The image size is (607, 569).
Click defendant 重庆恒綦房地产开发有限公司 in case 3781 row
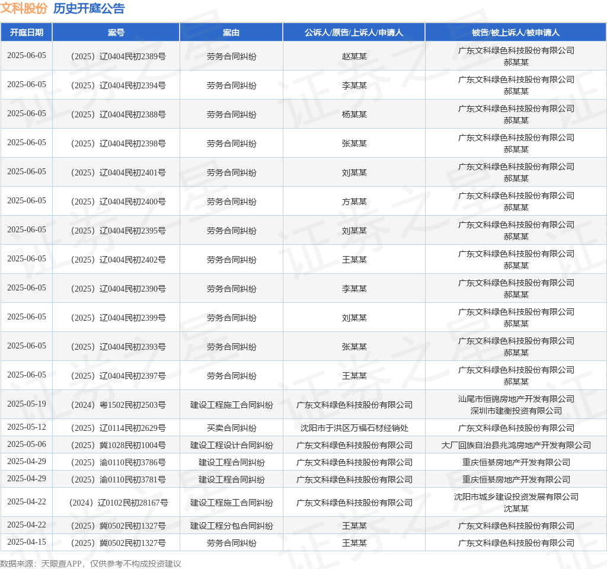(516, 480)
